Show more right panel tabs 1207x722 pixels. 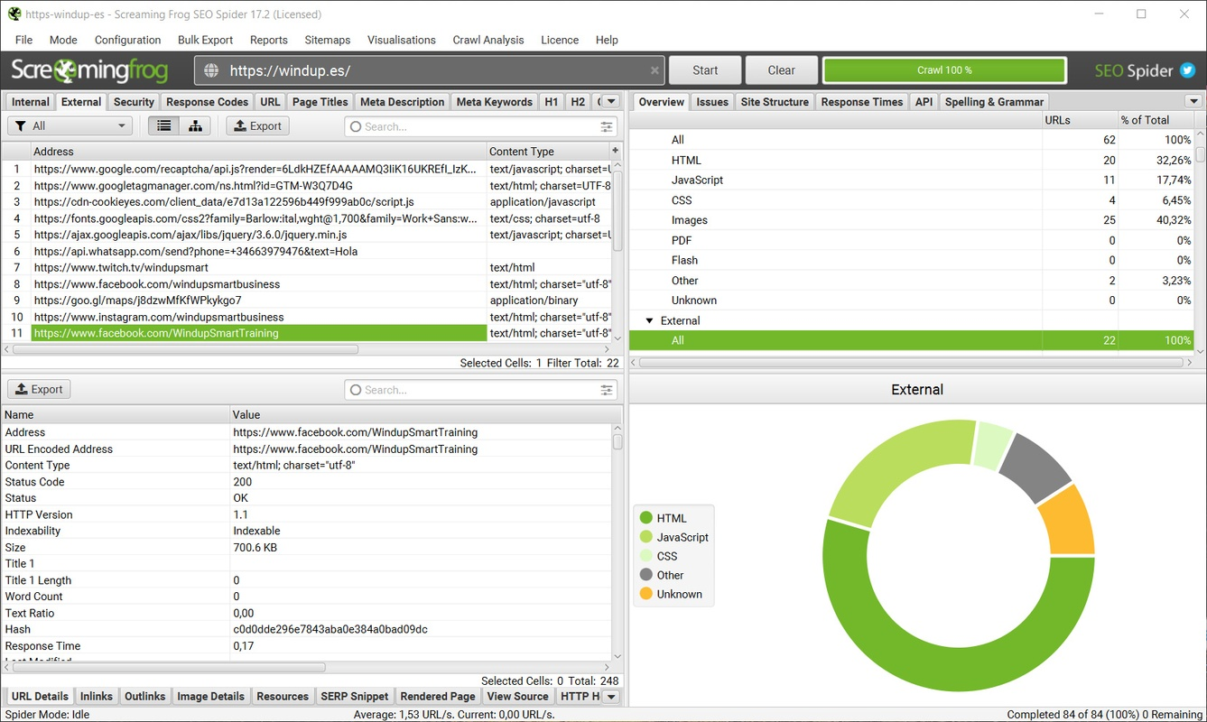(1193, 102)
